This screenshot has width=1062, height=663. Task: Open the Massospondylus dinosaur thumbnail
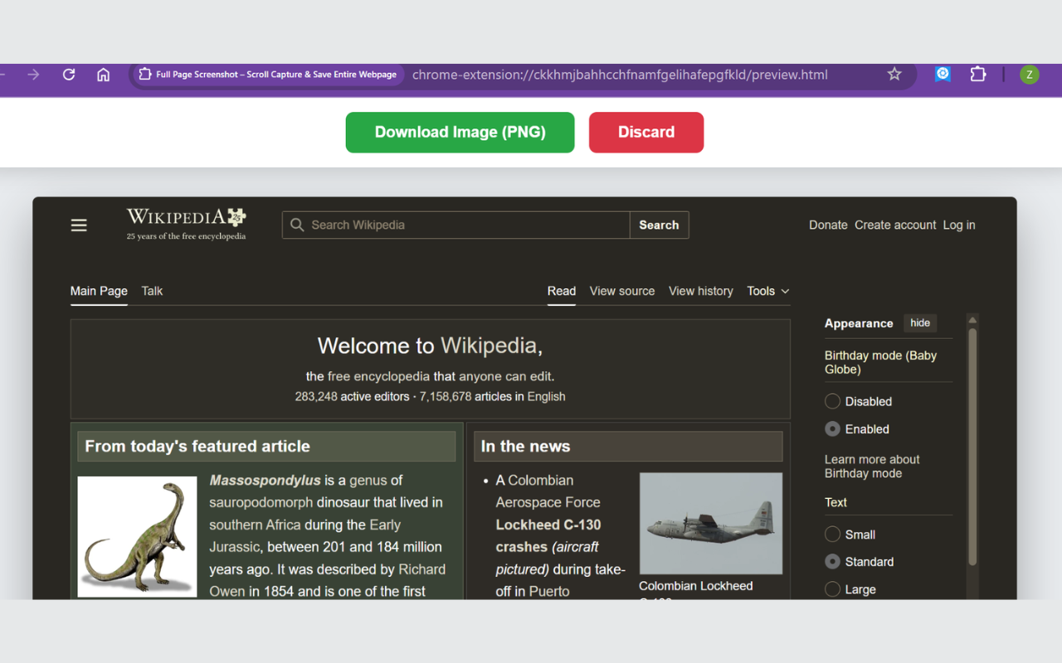(137, 536)
